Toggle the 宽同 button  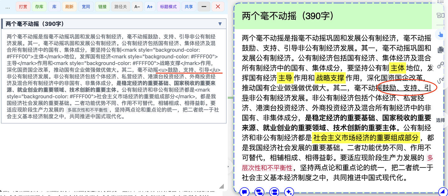point(86,7)
